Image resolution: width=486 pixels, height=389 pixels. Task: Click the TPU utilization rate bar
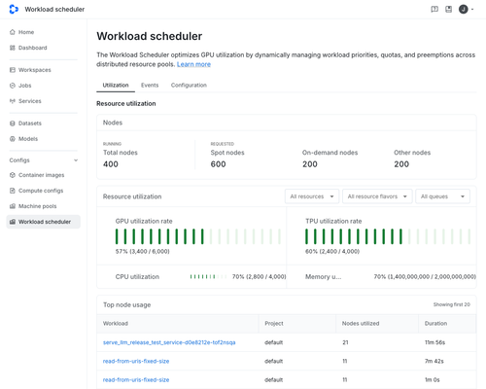pos(388,236)
